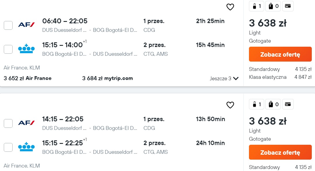
Task: Favorite the first flight offer with heart icon
Action: point(230,7)
